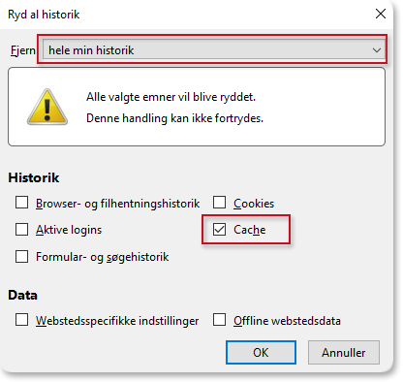403x382 pixels.
Task: Cancel with the Annuller button
Action: point(344,352)
